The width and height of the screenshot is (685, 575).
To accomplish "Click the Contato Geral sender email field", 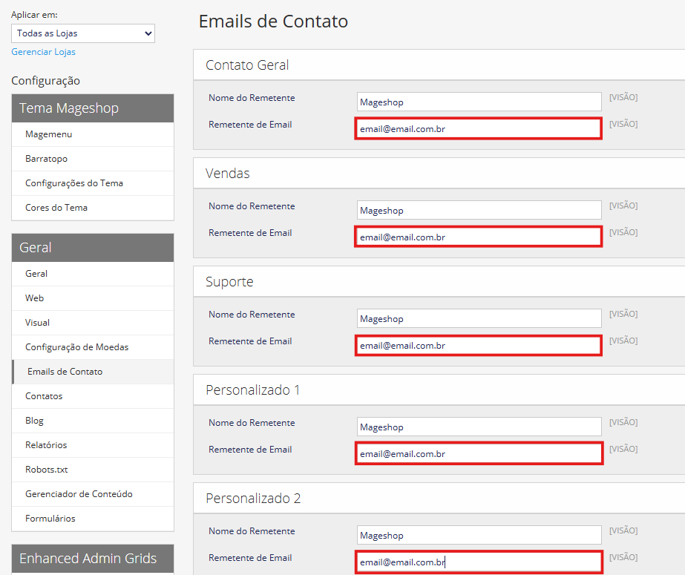I will tap(478, 128).
